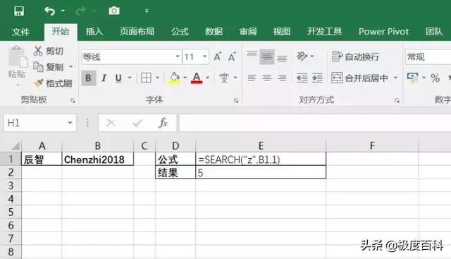
Task: Open the 文件 menu
Action: tap(20, 31)
